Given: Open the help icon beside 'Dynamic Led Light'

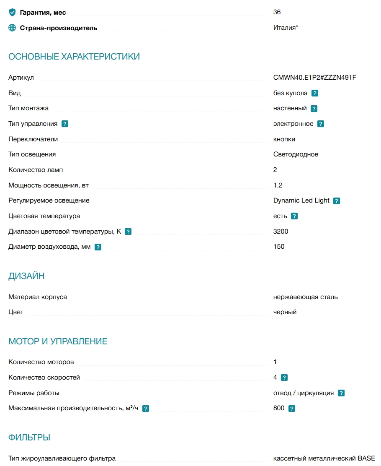Looking at the screenshot, I should 337,201.
